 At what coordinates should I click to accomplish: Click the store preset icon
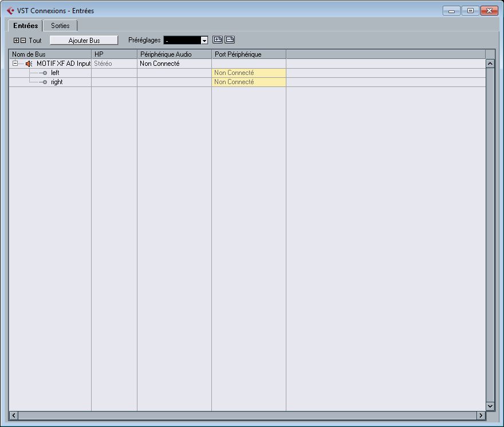tap(218, 39)
